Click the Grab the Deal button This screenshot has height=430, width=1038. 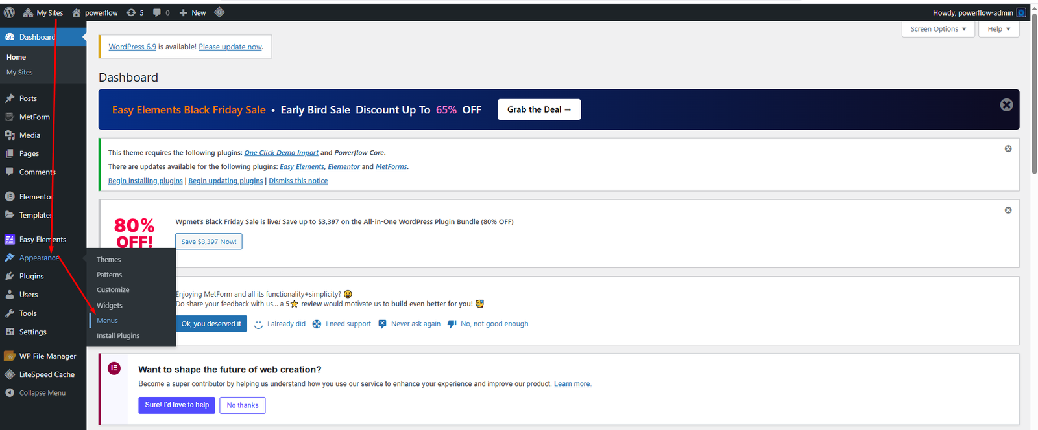click(538, 109)
